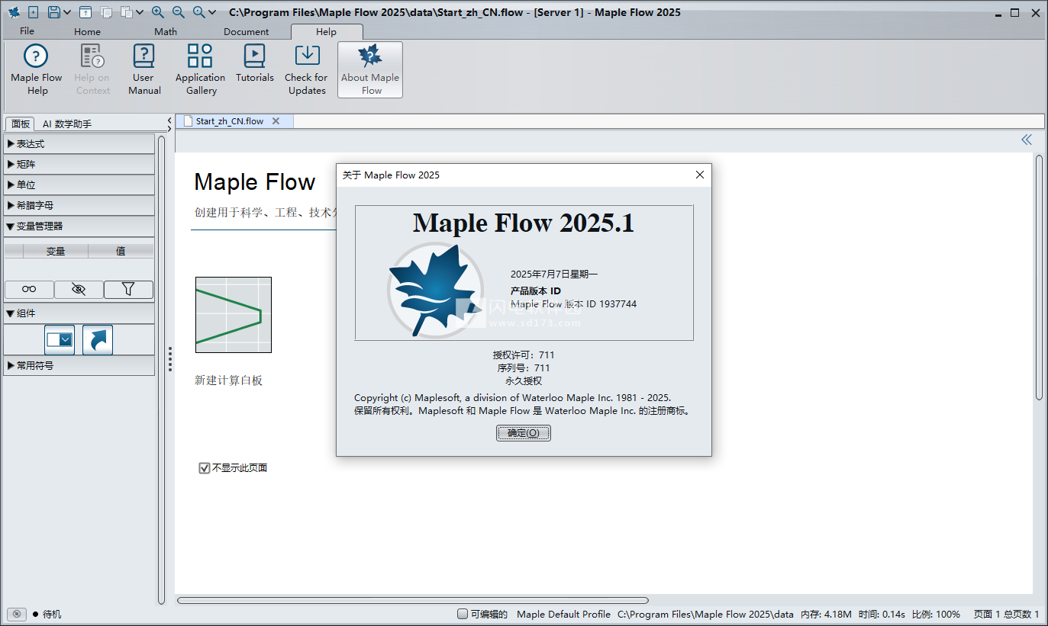Click the 变量 column header

(x=56, y=251)
